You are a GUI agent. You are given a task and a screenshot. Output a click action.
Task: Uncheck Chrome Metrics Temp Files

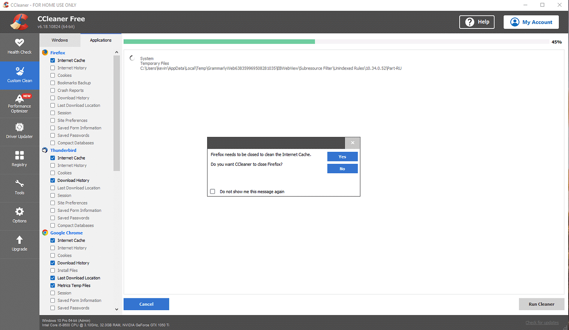[x=53, y=286]
